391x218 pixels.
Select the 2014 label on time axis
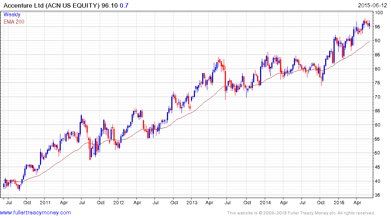(x=265, y=202)
